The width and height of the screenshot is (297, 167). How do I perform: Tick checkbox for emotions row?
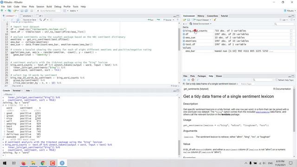coord(291,41)
